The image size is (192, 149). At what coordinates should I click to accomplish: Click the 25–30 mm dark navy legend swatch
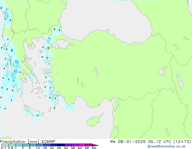[x=61, y=145]
